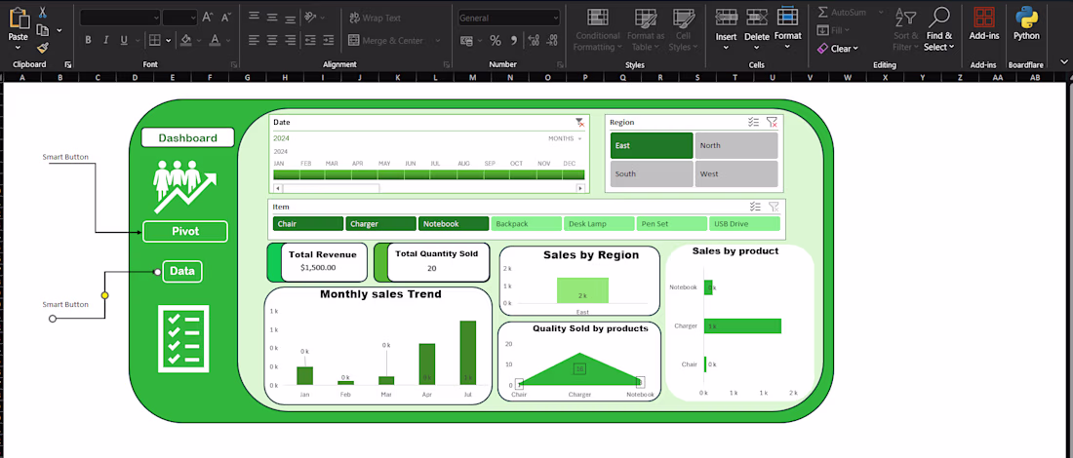The width and height of the screenshot is (1073, 458).
Task: Clear the Date timeline filter icon
Action: click(579, 123)
